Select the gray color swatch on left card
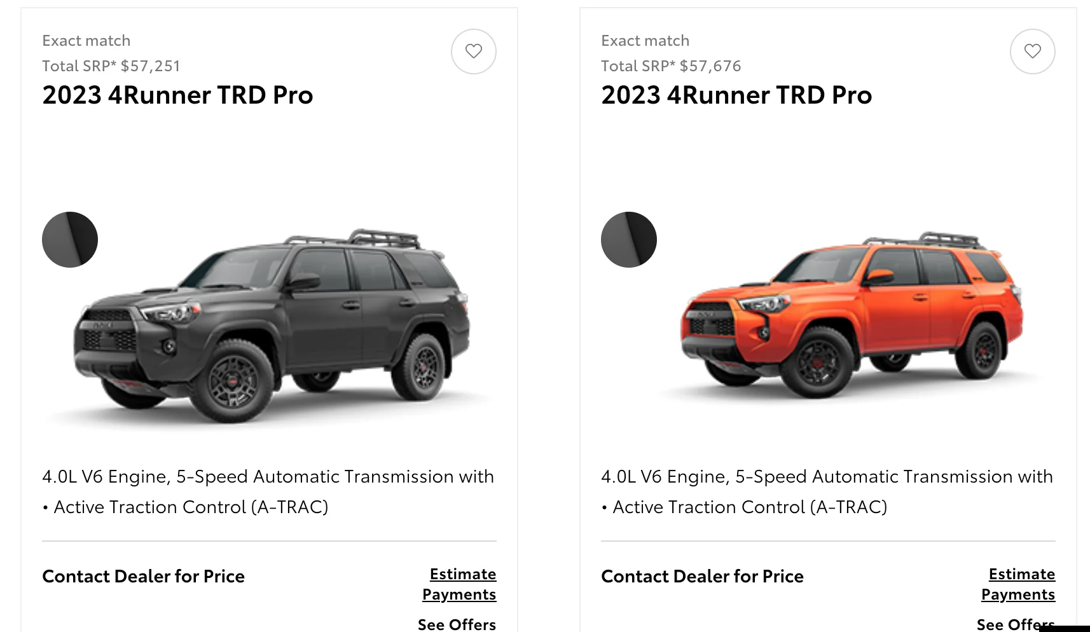Screen dimensions: 1090x632 [70, 240]
